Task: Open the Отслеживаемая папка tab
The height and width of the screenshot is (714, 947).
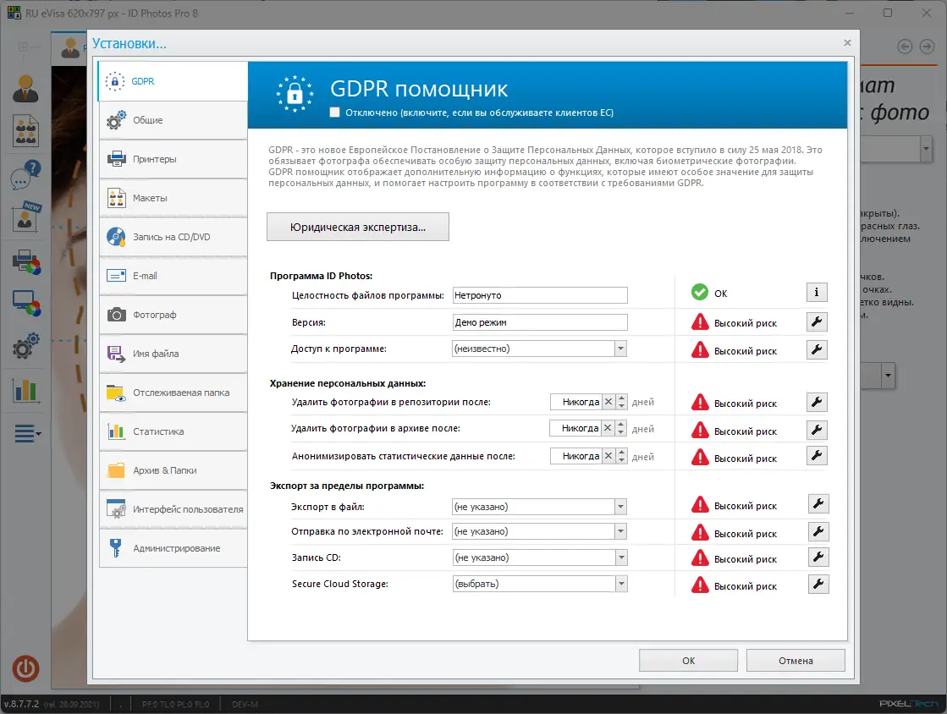Action: (x=173, y=393)
